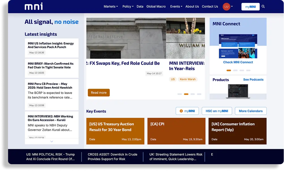This screenshot has width=284, height=171.
Task: Select second MNI Connect slider dot
Action: click(x=235, y=70)
